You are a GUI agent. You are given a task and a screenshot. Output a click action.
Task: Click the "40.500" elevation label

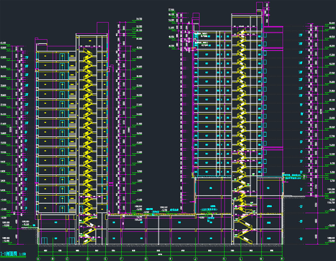pos(332,64)
